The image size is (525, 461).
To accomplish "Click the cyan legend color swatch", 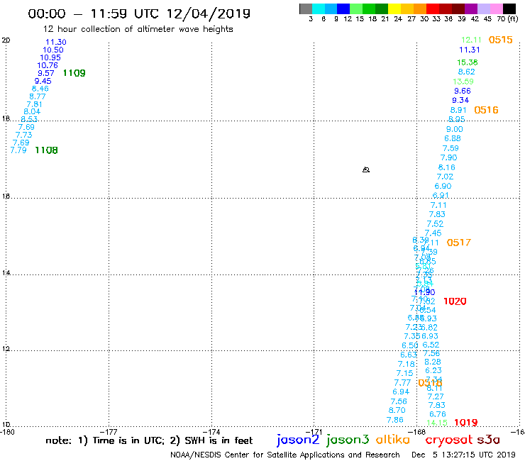I will pos(319,9).
